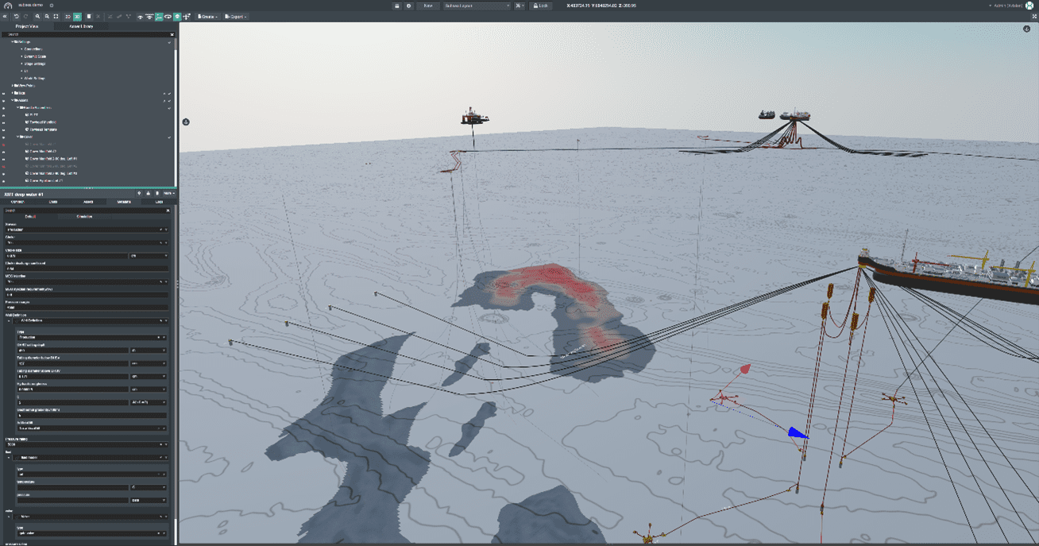Toggle the checkmark on the Settings tree row
Screen dimensions: 1039x546
169,42
